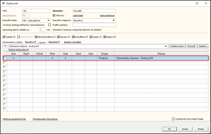Click the Rew column header
The height and width of the screenshot is (134, 211).
pos(52,54)
